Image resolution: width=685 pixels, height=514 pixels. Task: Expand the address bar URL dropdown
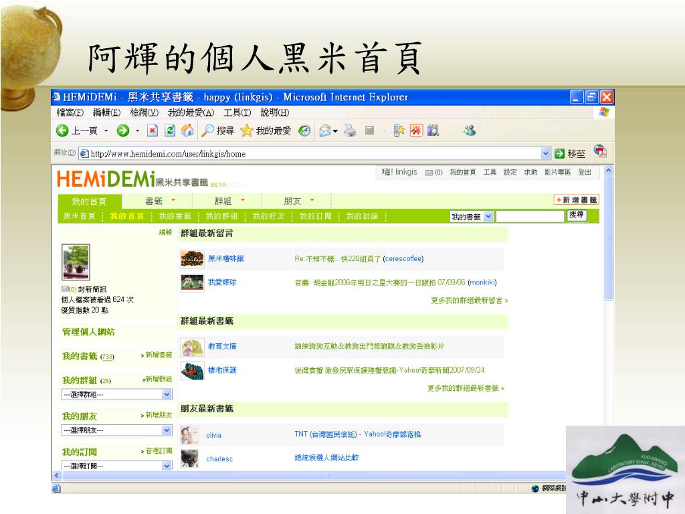(x=545, y=153)
